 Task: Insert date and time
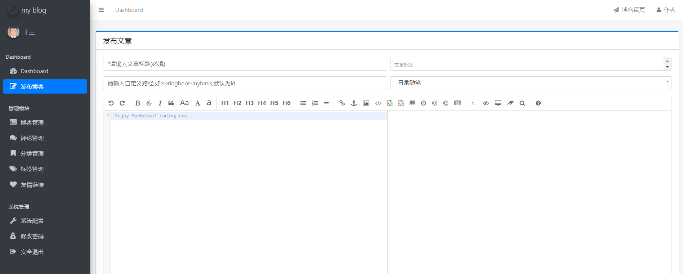424,103
